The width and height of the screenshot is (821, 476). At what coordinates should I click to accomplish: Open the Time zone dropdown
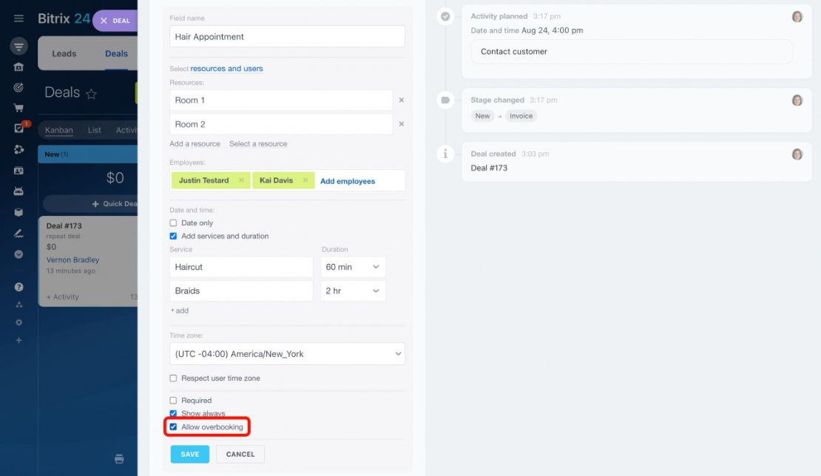[287, 354]
